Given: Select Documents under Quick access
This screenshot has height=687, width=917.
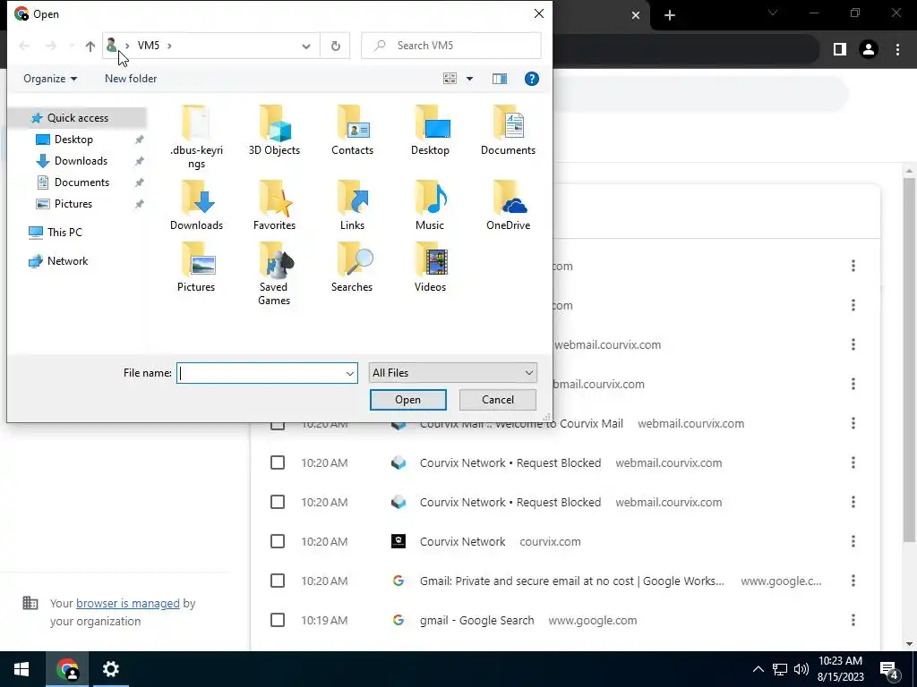Looking at the screenshot, I should (81, 182).
